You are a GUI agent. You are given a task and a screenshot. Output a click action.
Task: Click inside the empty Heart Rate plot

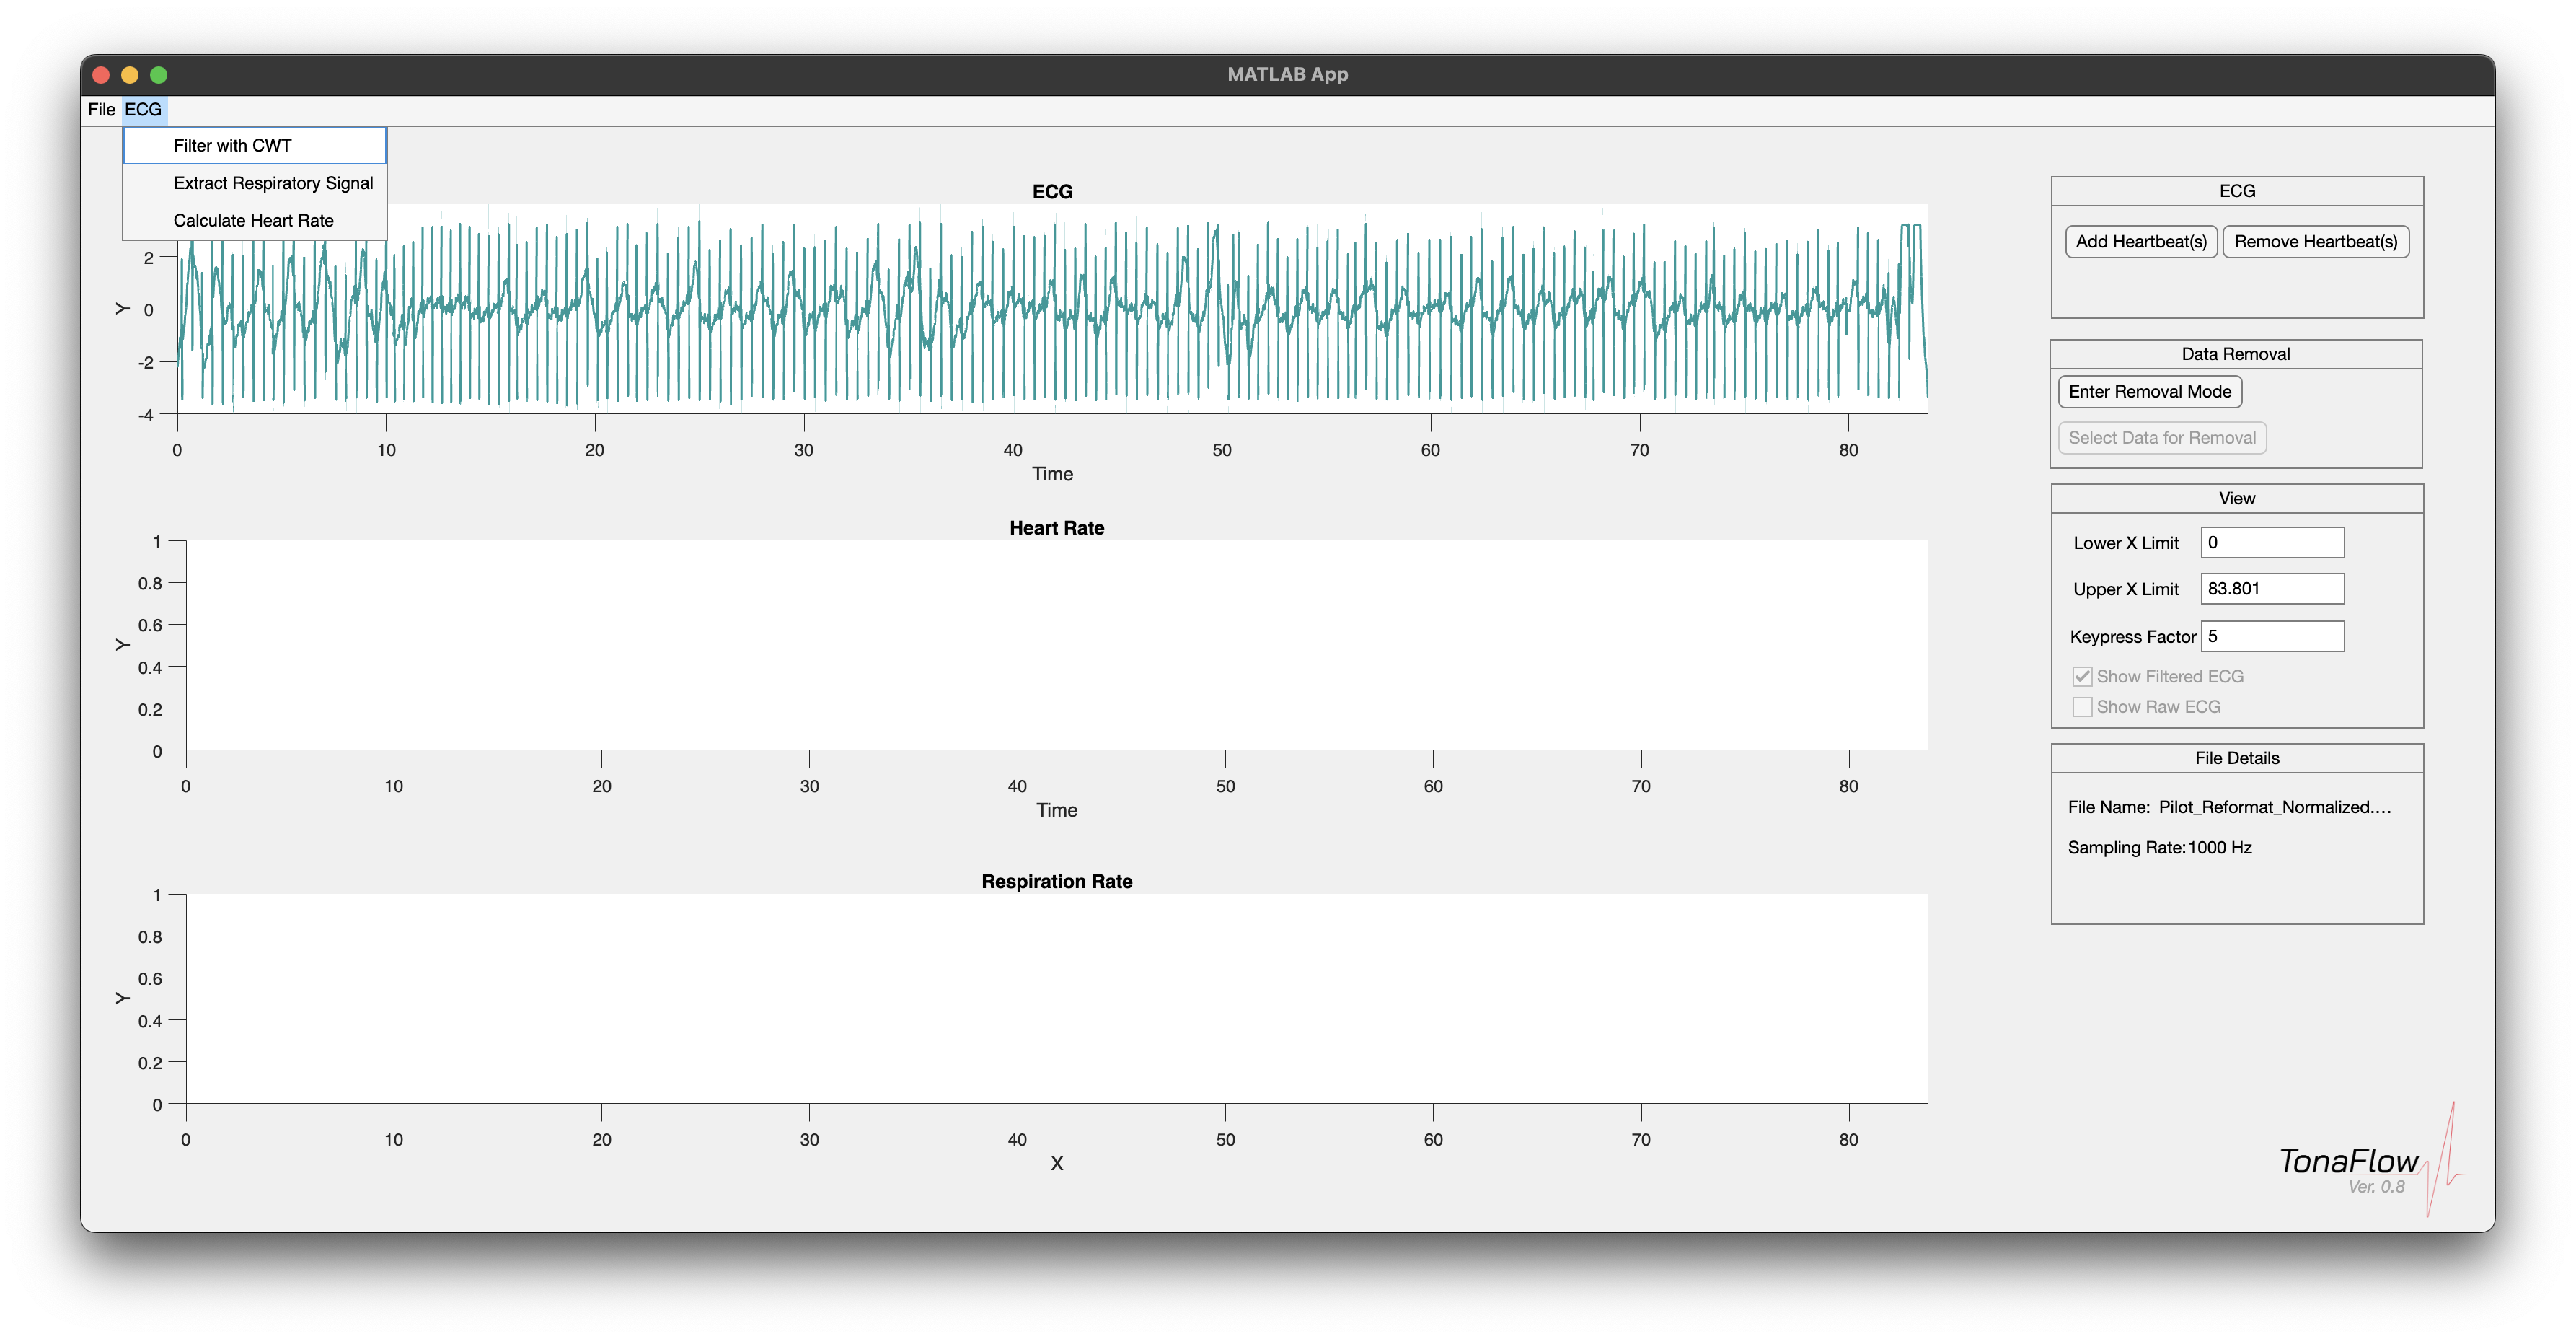(x=1056, y=646)
